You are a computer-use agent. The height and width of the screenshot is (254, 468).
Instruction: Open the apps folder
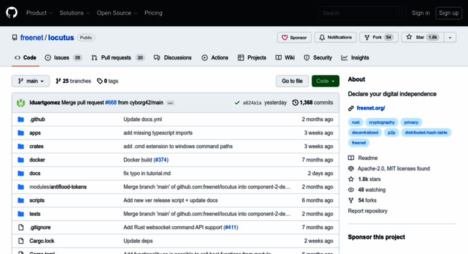[x=35, y=133]
